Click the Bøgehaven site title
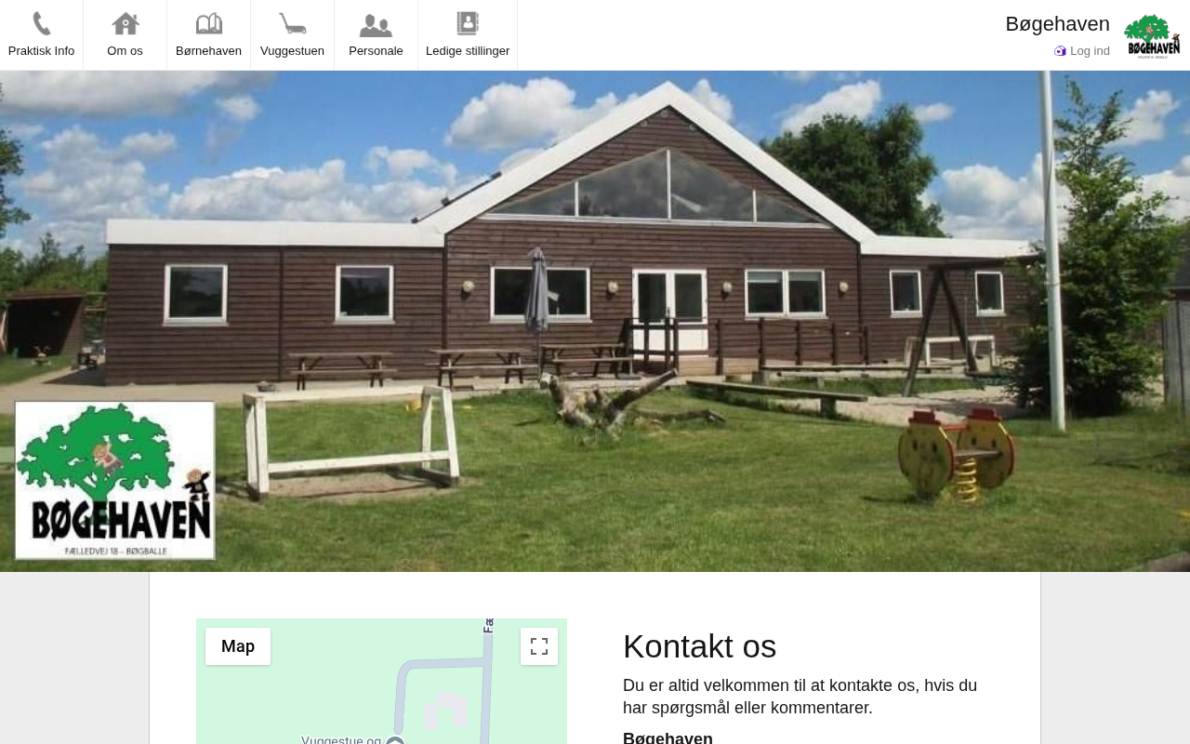This screenshot has height=744, width=1190. (1057, 24)
